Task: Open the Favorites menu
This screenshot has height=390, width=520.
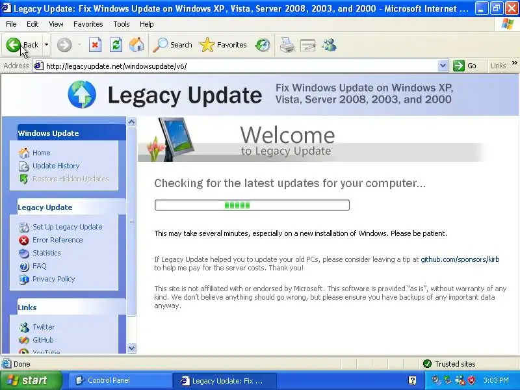Action: [88, 24]
